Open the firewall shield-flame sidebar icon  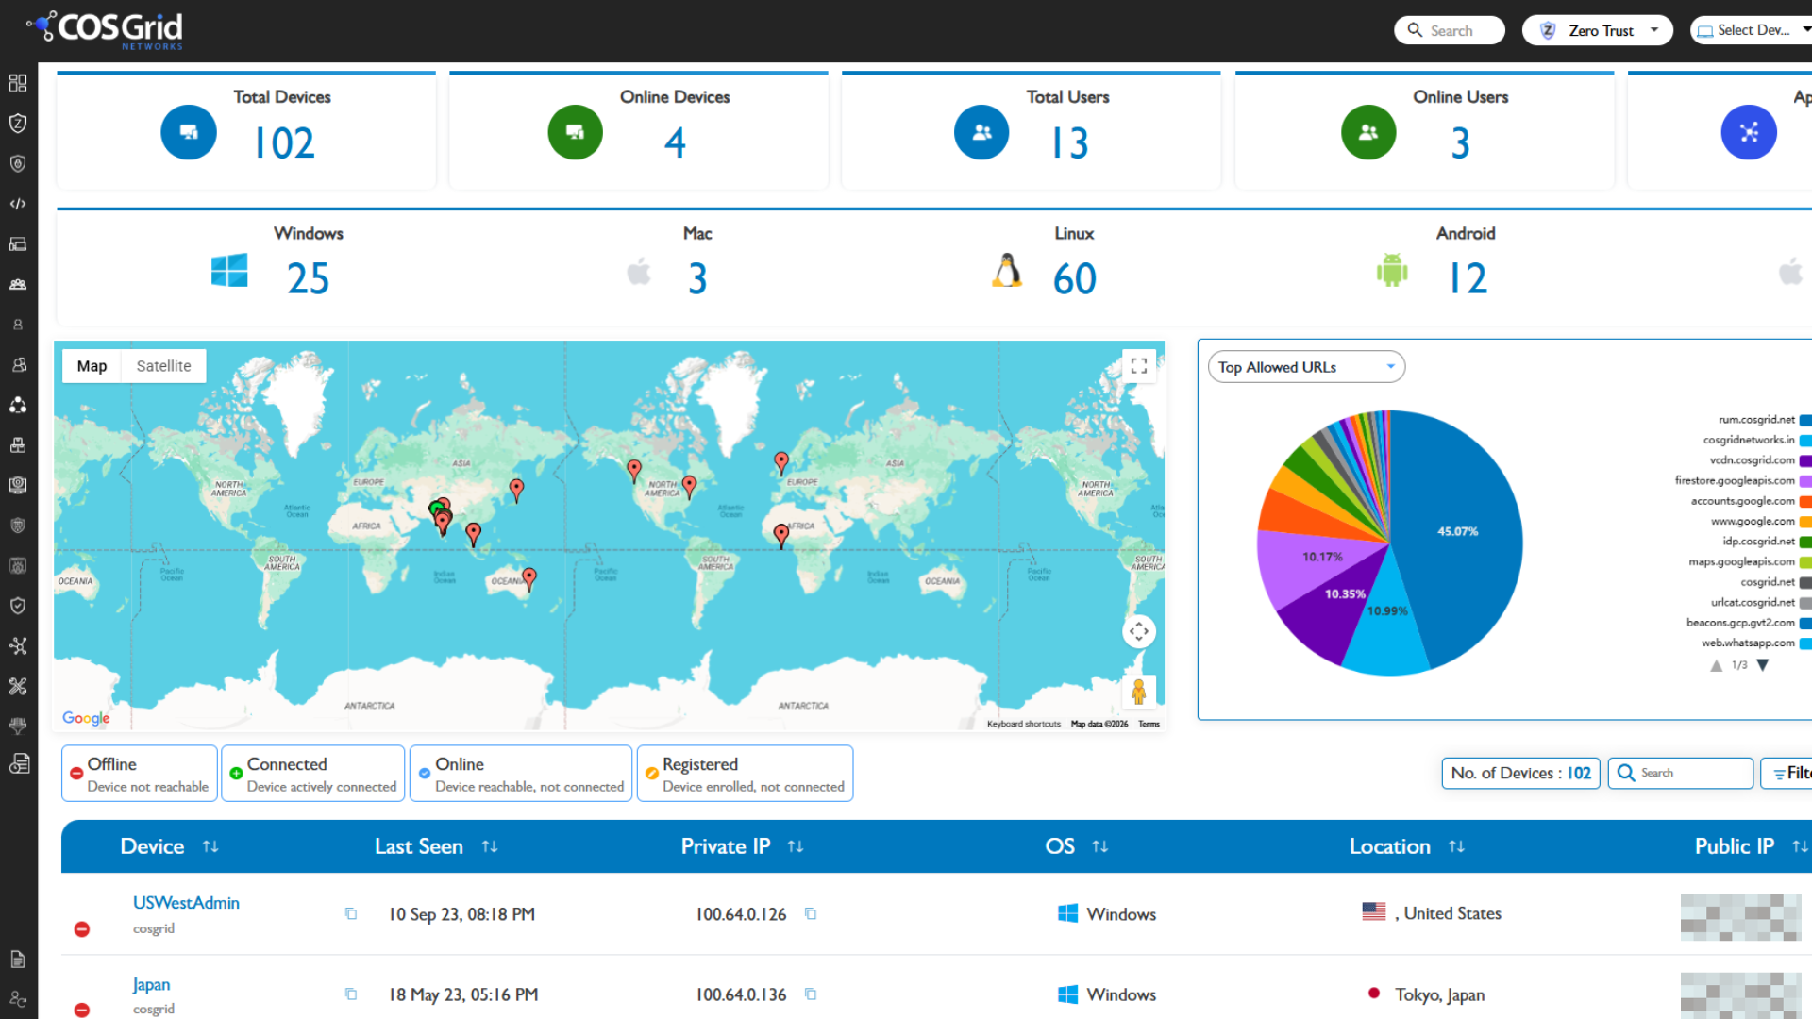tap(18, 163)
